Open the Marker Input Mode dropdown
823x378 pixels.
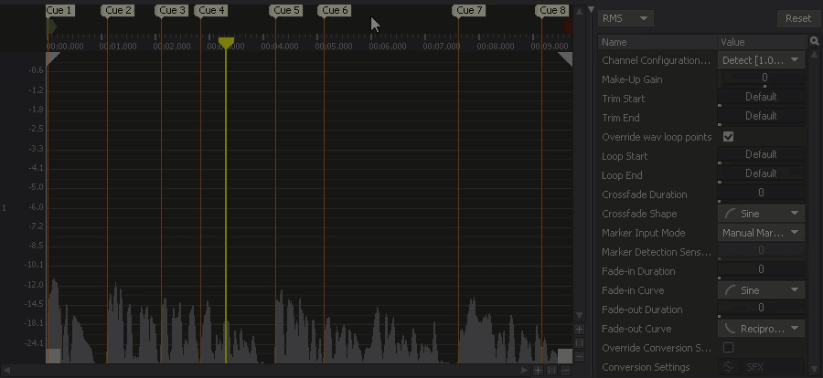point(761,233)
